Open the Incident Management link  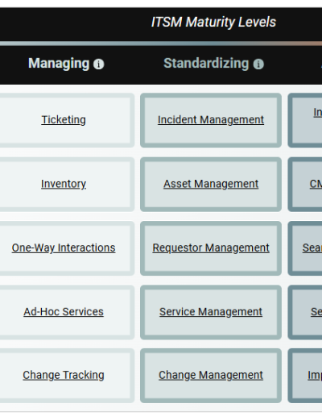coord(211,120)
